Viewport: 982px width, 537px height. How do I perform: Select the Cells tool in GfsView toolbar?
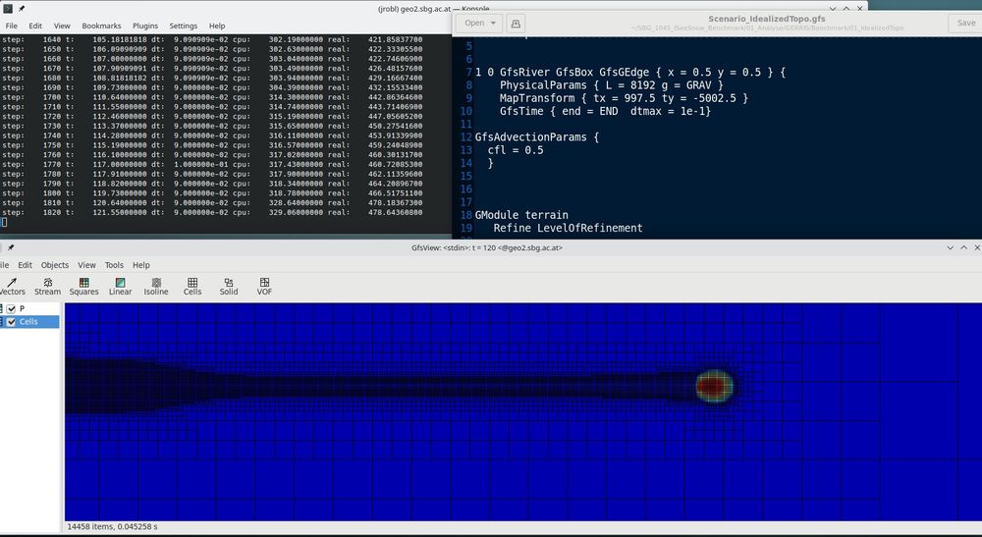coord(192,287)
